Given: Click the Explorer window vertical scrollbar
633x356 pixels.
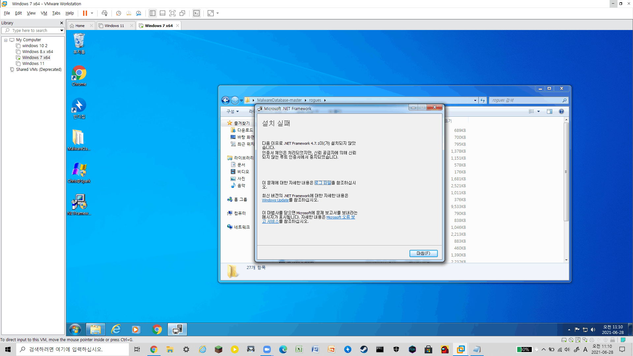Looking at the screenshot, I should pyautogui.click(x=566, y=171).
